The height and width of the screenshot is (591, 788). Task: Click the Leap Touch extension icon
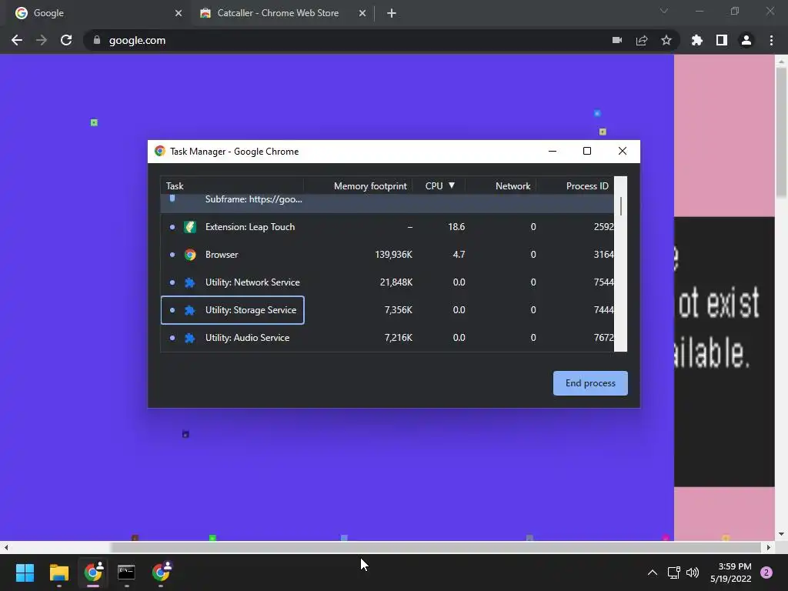(x=190, y=227)
